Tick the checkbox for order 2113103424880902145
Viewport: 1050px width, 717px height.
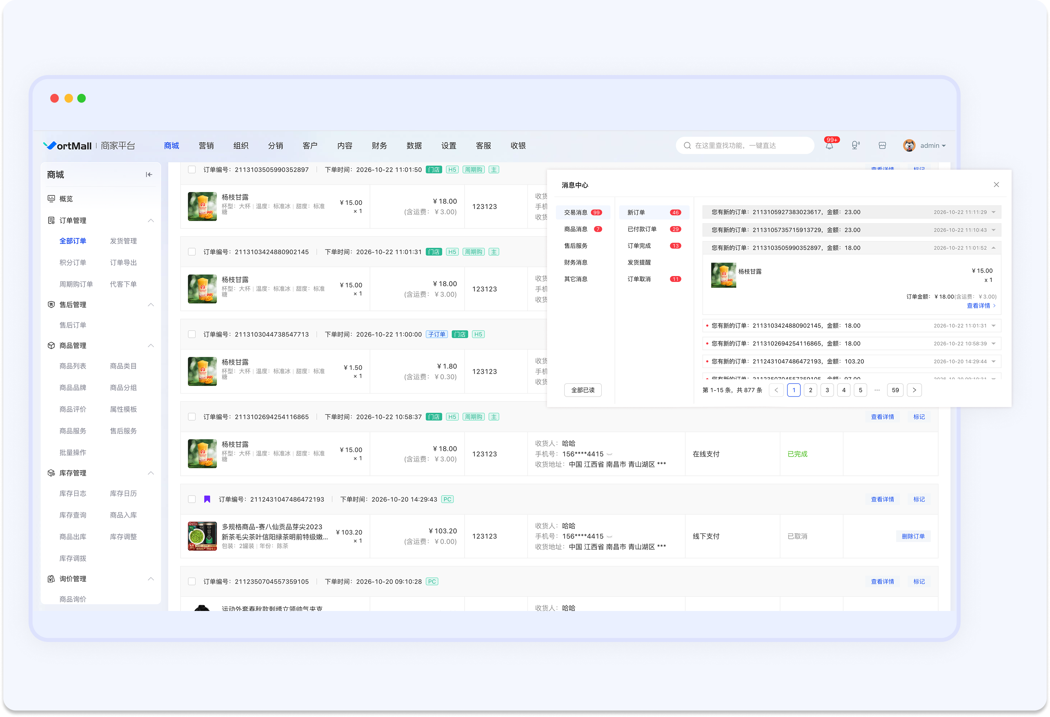tap(192, 252)
